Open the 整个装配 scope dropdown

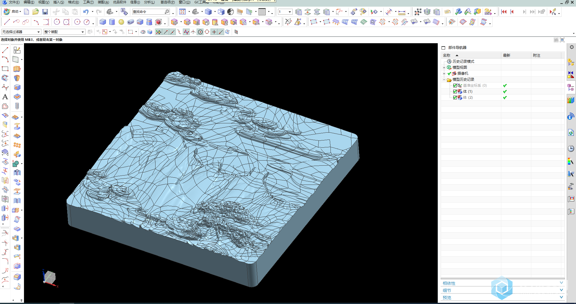64,32
